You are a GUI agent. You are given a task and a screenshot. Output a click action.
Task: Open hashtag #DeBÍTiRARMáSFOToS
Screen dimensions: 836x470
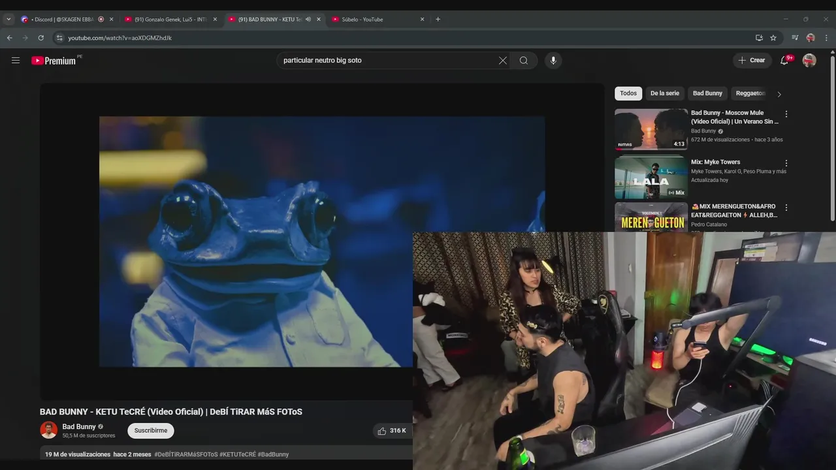186,454
